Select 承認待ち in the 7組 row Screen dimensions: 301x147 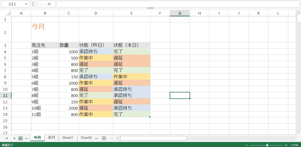click(x=132, y=89)
